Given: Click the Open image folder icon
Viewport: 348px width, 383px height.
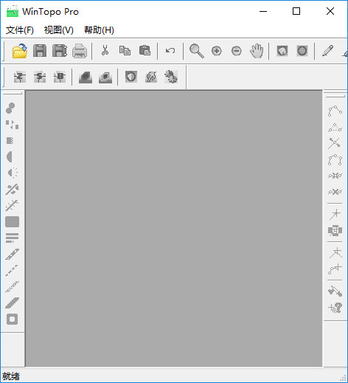Looking at the screenshot, I should 20,51.
